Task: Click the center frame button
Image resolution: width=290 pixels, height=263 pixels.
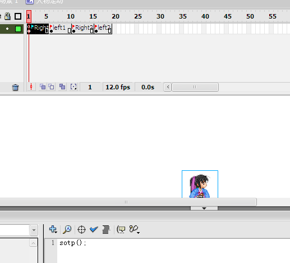Action: (31, 87)
